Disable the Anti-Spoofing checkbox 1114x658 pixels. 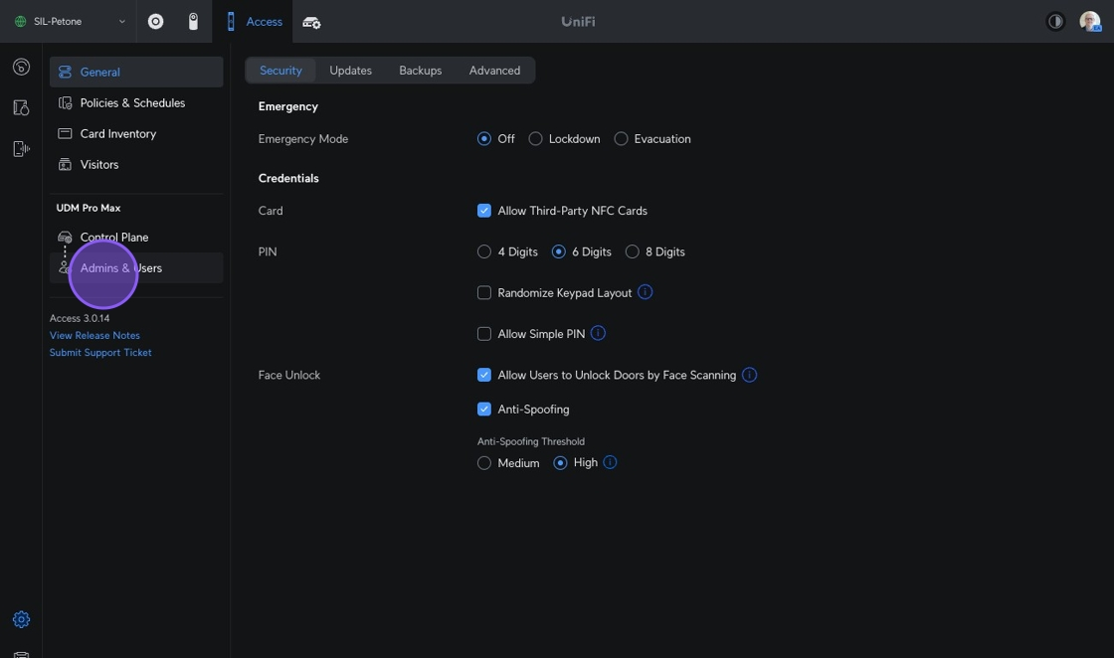coord(484,410)
